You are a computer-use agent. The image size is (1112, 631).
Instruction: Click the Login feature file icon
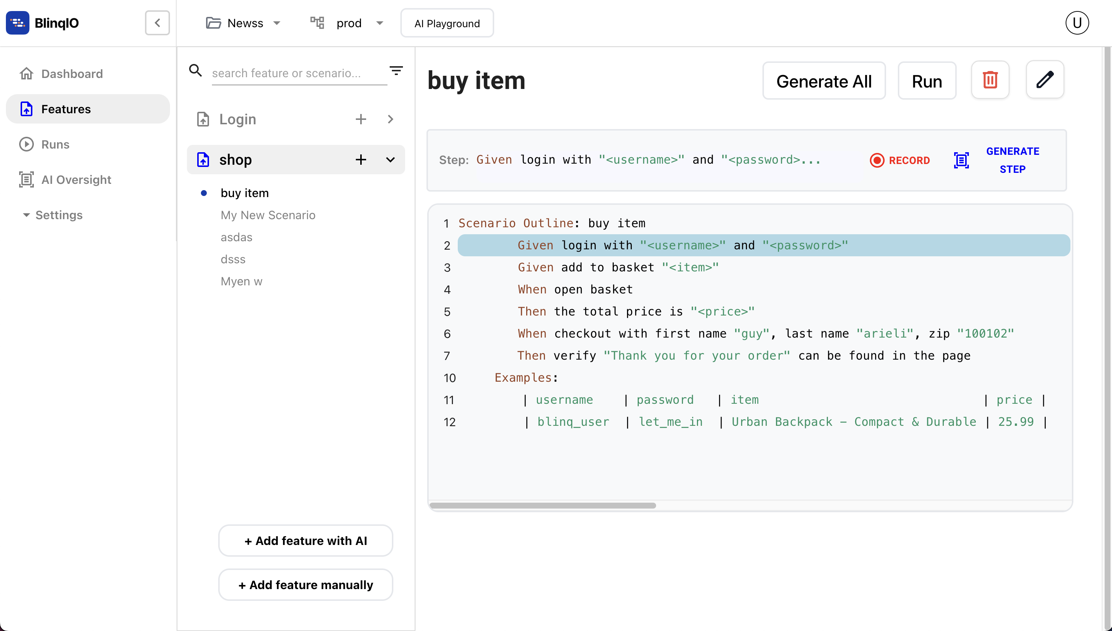click(203, 119)
